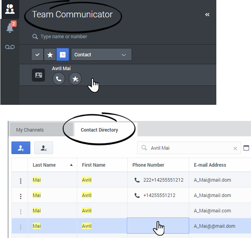Call Avril Mai with phone button
The image size is (251, 238).
[59, 78]
